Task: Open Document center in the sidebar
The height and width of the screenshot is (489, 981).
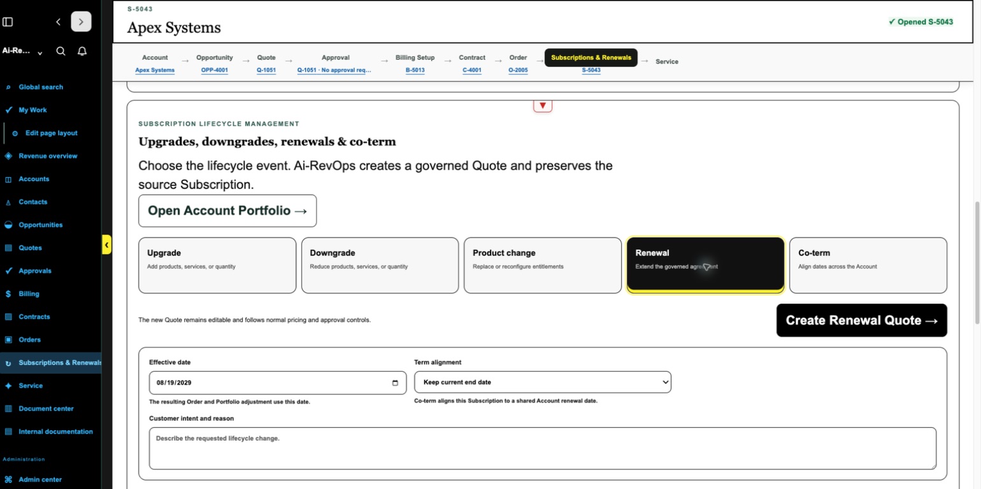Action: coord(46,409)
